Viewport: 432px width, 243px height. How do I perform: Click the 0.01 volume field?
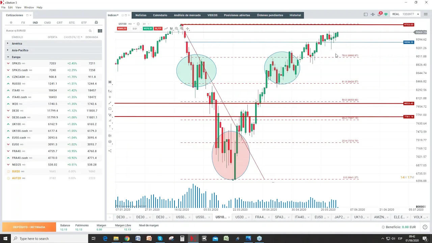tap(135, 29)
